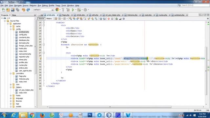Click the Find Previous Occurrence icon
Image resolution: width=210 pixels, height=118 pixels.
(74, 19)
